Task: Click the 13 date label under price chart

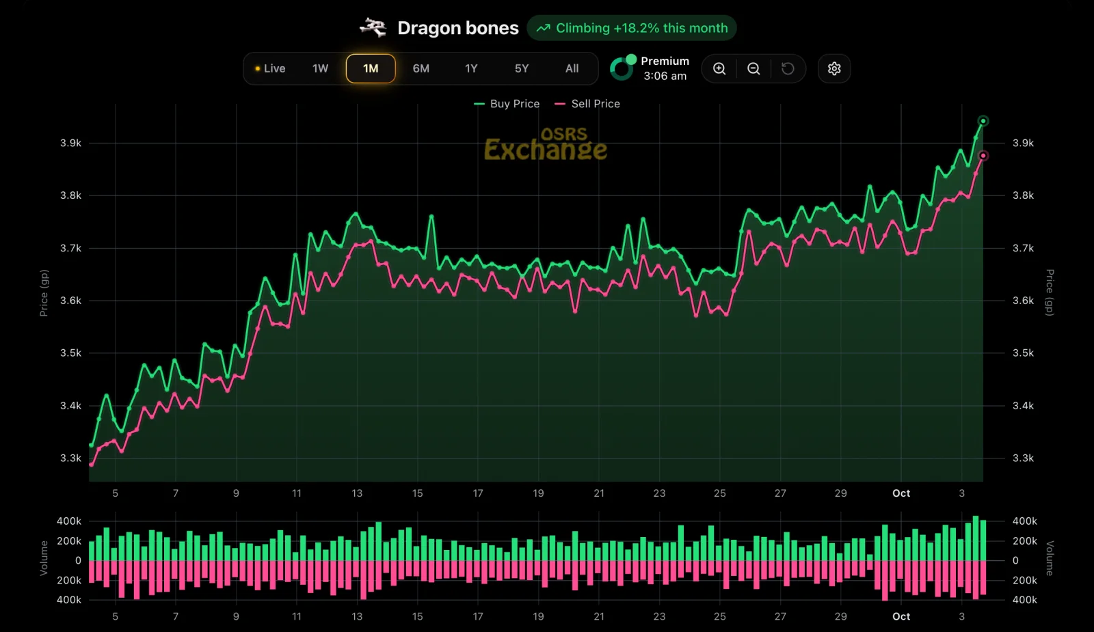Action: tap(357, 493)
